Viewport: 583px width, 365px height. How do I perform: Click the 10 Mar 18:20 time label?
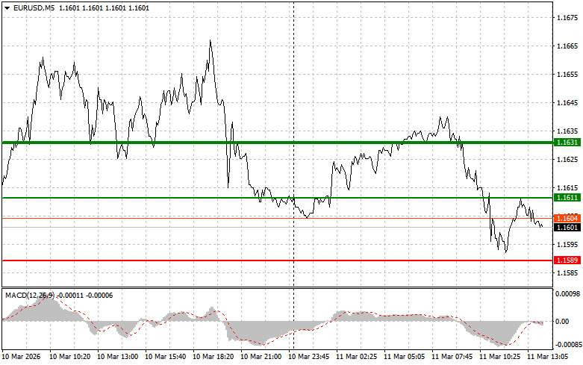(x=213, y=357)
